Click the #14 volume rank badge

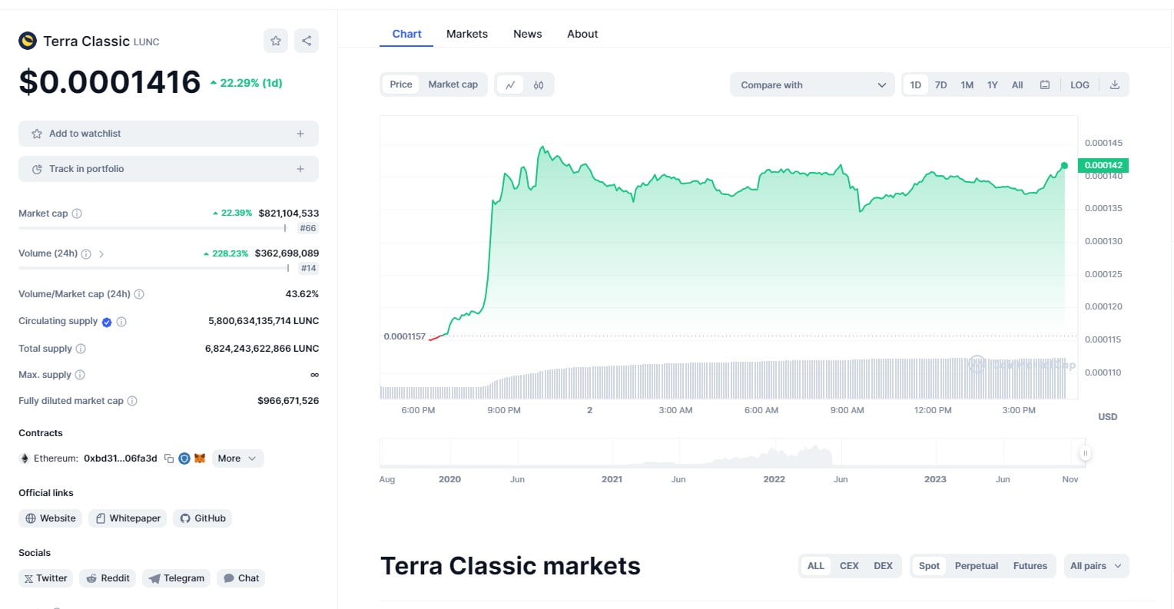tap(309, 268)
